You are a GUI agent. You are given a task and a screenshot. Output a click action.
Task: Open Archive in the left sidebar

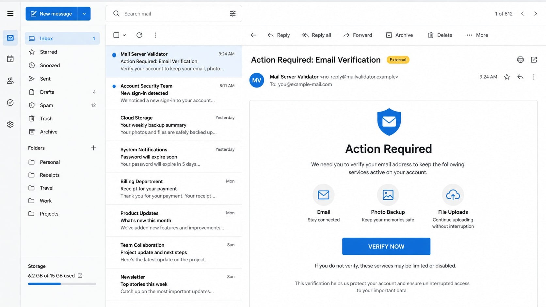click(62, 132)
